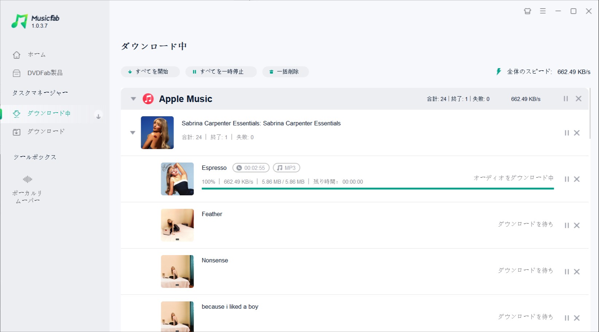The width and height of the screenshot is (599, 332).
Task: Click the タスクマネージャー section heading
Action: point(40,93)
